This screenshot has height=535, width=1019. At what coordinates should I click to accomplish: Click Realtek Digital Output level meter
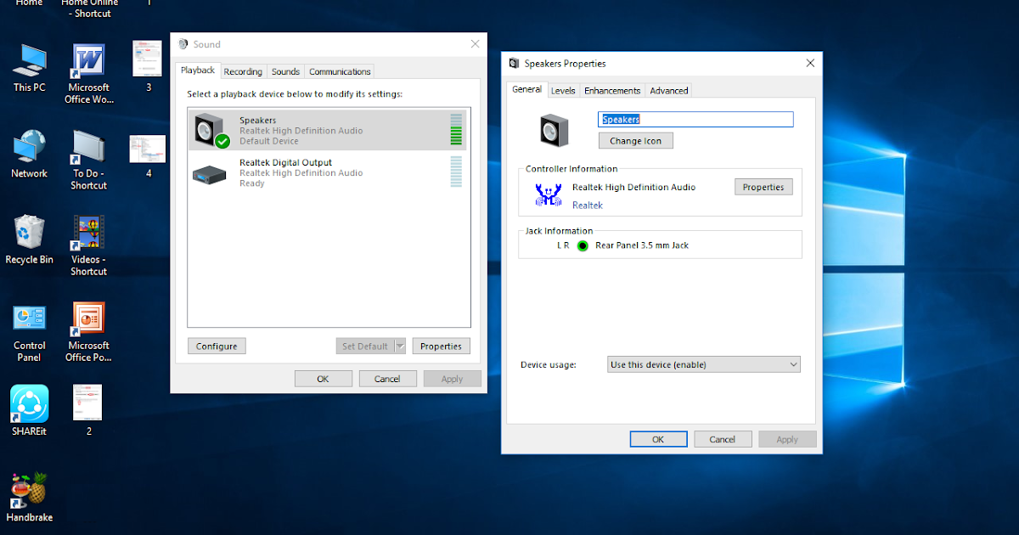pos(456,172)
